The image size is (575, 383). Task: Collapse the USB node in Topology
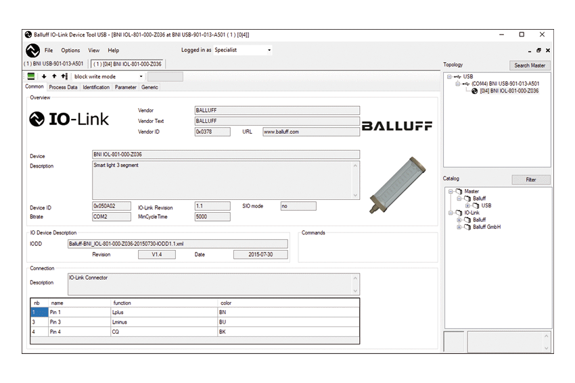(449, 76)
